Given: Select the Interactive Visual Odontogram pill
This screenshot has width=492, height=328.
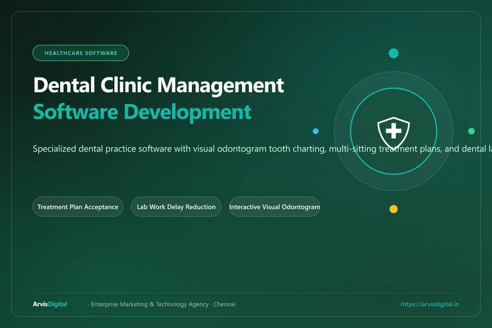Looking at the screenshot, I should pos(274,207).
